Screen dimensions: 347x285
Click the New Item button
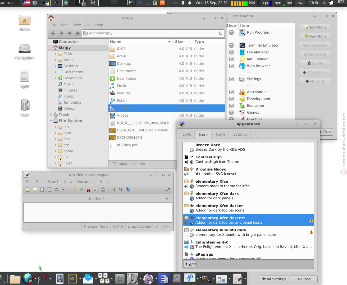coord(315,36)
